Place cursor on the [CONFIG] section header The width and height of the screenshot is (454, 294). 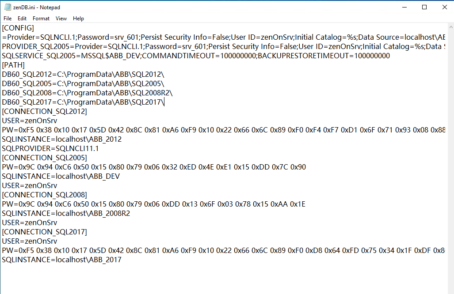point(18,28)
